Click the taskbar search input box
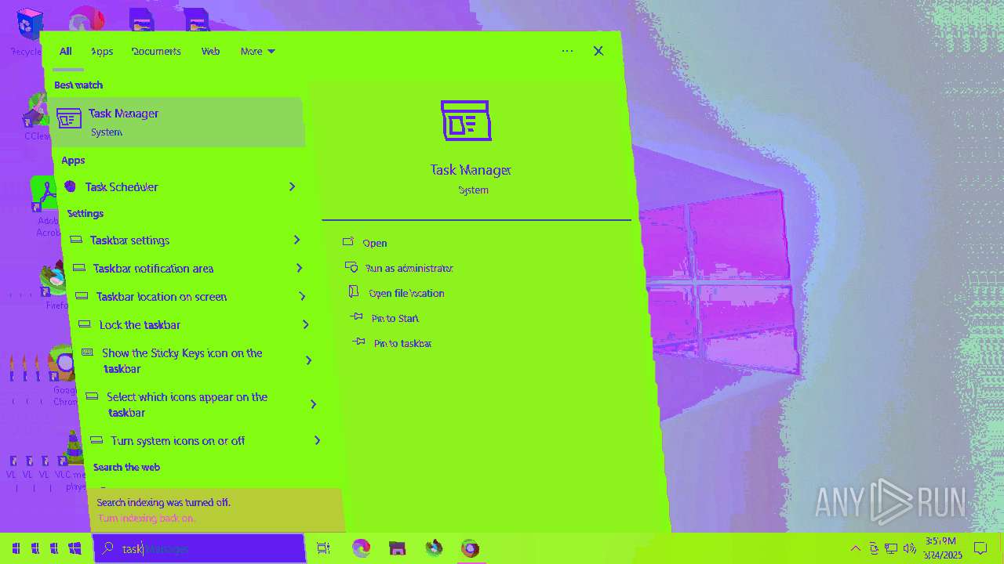This screenshot has width=1004, height=564. pyautogui.click(x=199, y=548)
